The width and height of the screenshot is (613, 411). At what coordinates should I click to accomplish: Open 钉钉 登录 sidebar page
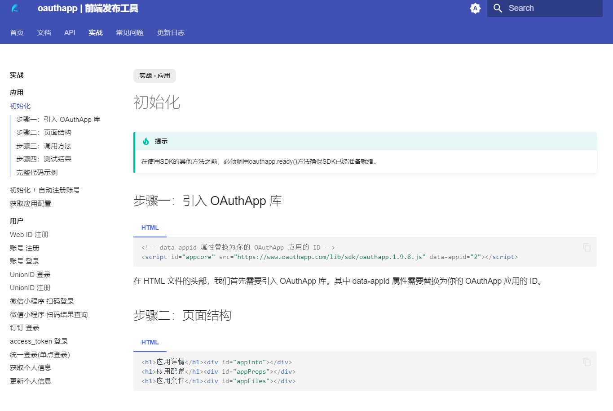point(25,328)
